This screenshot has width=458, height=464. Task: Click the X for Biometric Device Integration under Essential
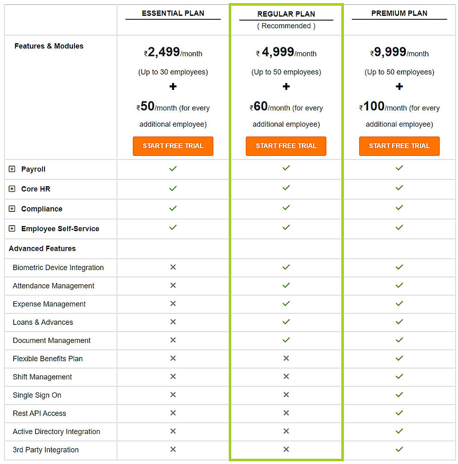(x=172, y=267)
